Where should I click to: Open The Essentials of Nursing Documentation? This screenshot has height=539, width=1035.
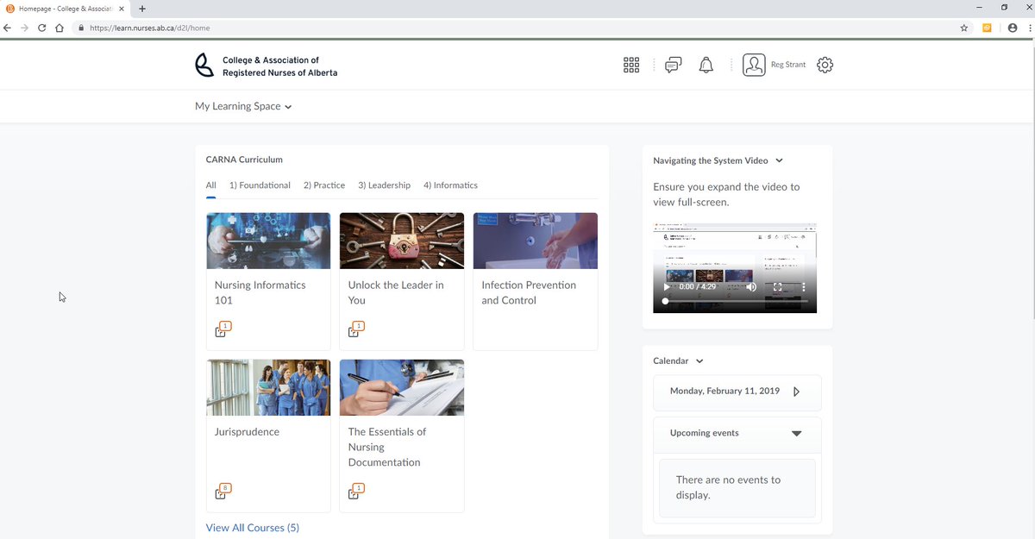387,447
